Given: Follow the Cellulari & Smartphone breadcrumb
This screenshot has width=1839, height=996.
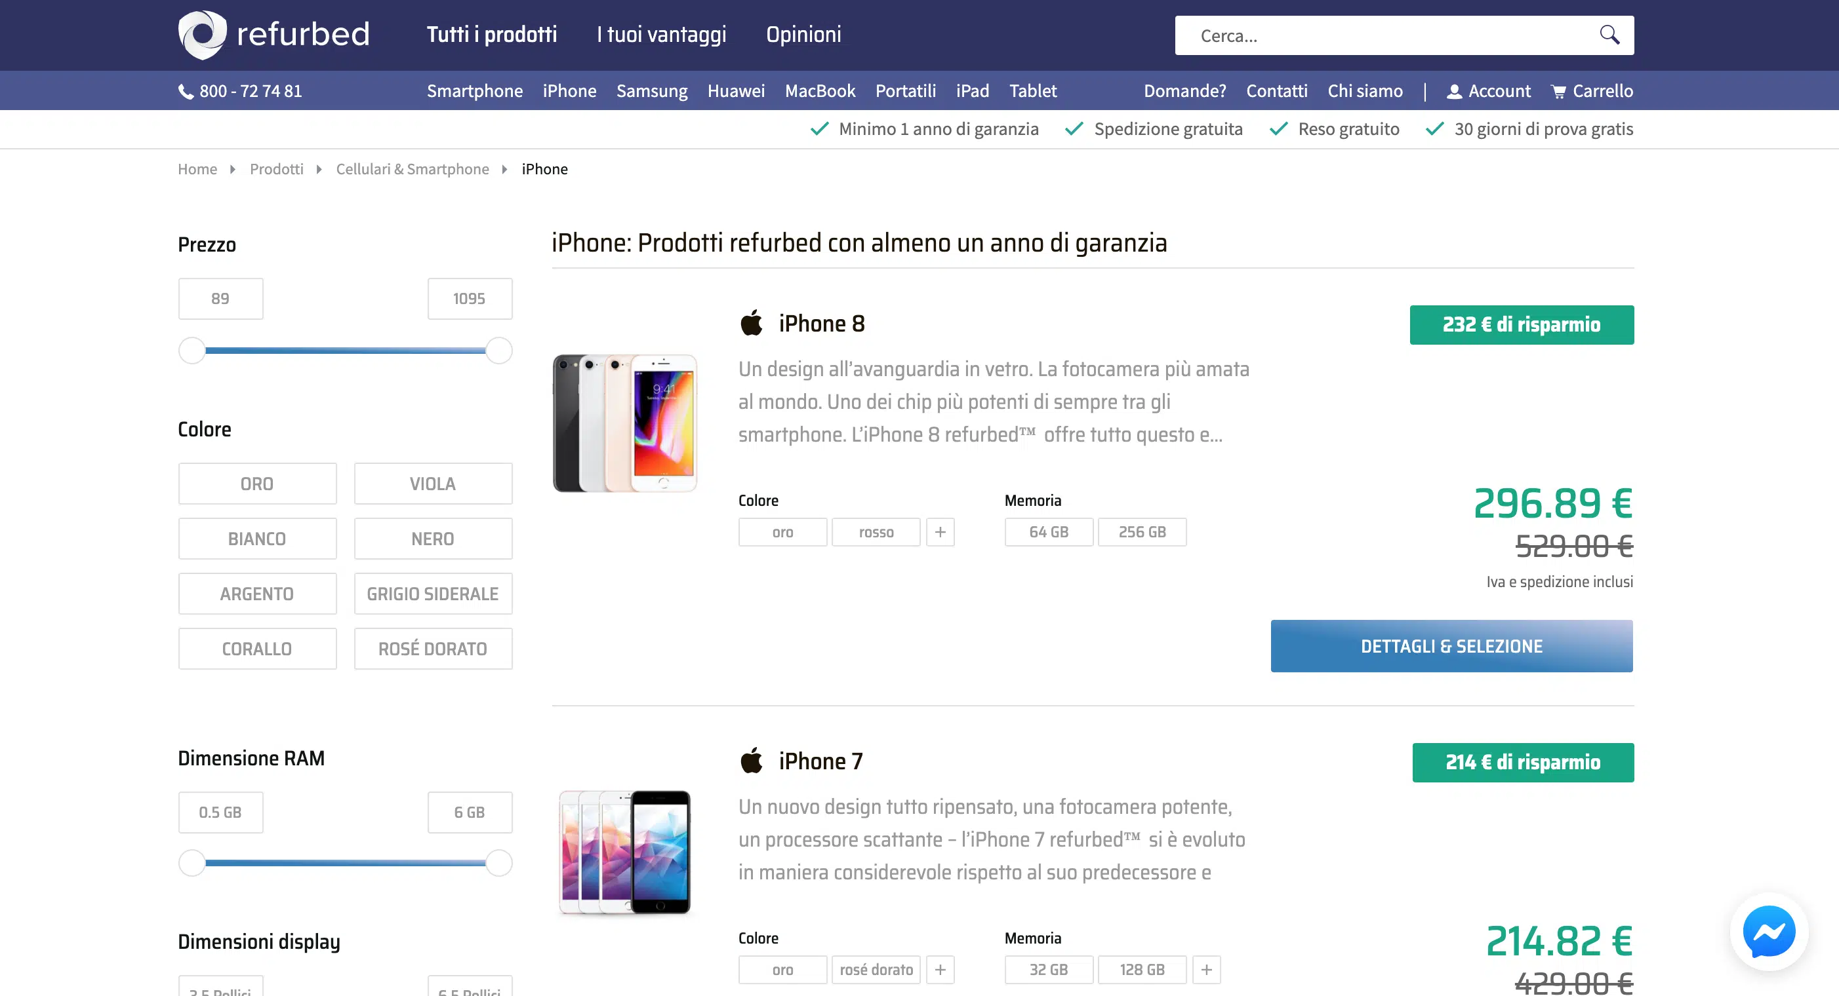Looking at the screenshot, I should tap(412, 169).
